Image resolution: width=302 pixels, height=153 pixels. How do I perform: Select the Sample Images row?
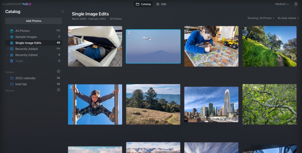33,37
